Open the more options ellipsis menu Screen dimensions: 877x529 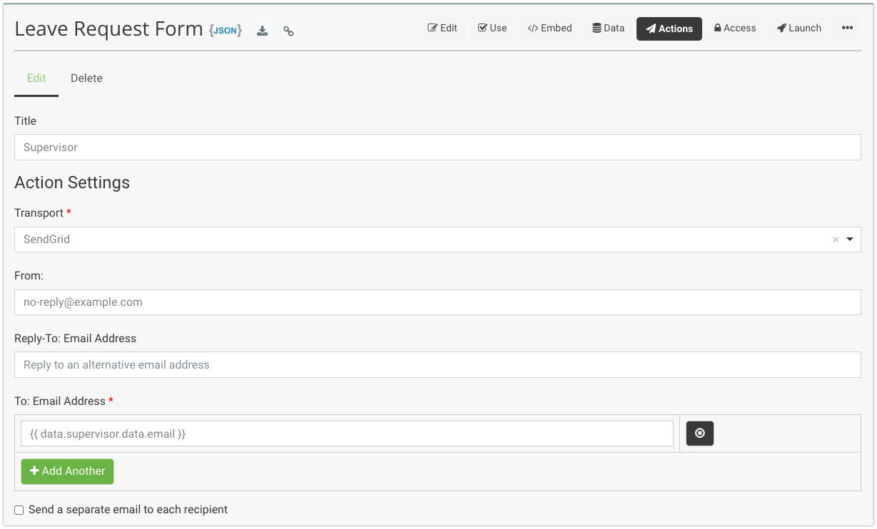[x=847, y=29]
